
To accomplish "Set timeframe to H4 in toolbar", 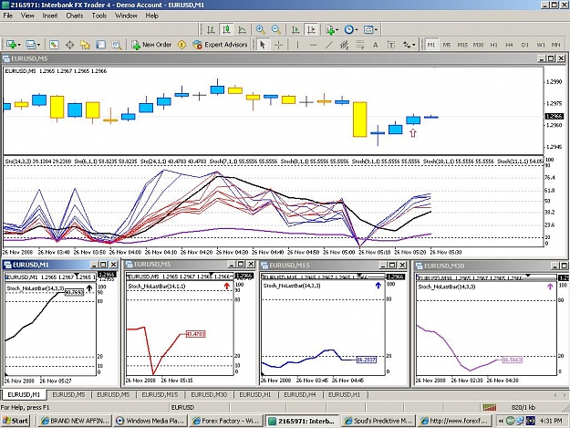I will (x=509, y=45).
